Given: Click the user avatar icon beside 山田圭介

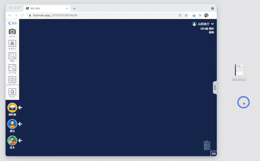Looking at the screenshot, I should coord(194,24).
